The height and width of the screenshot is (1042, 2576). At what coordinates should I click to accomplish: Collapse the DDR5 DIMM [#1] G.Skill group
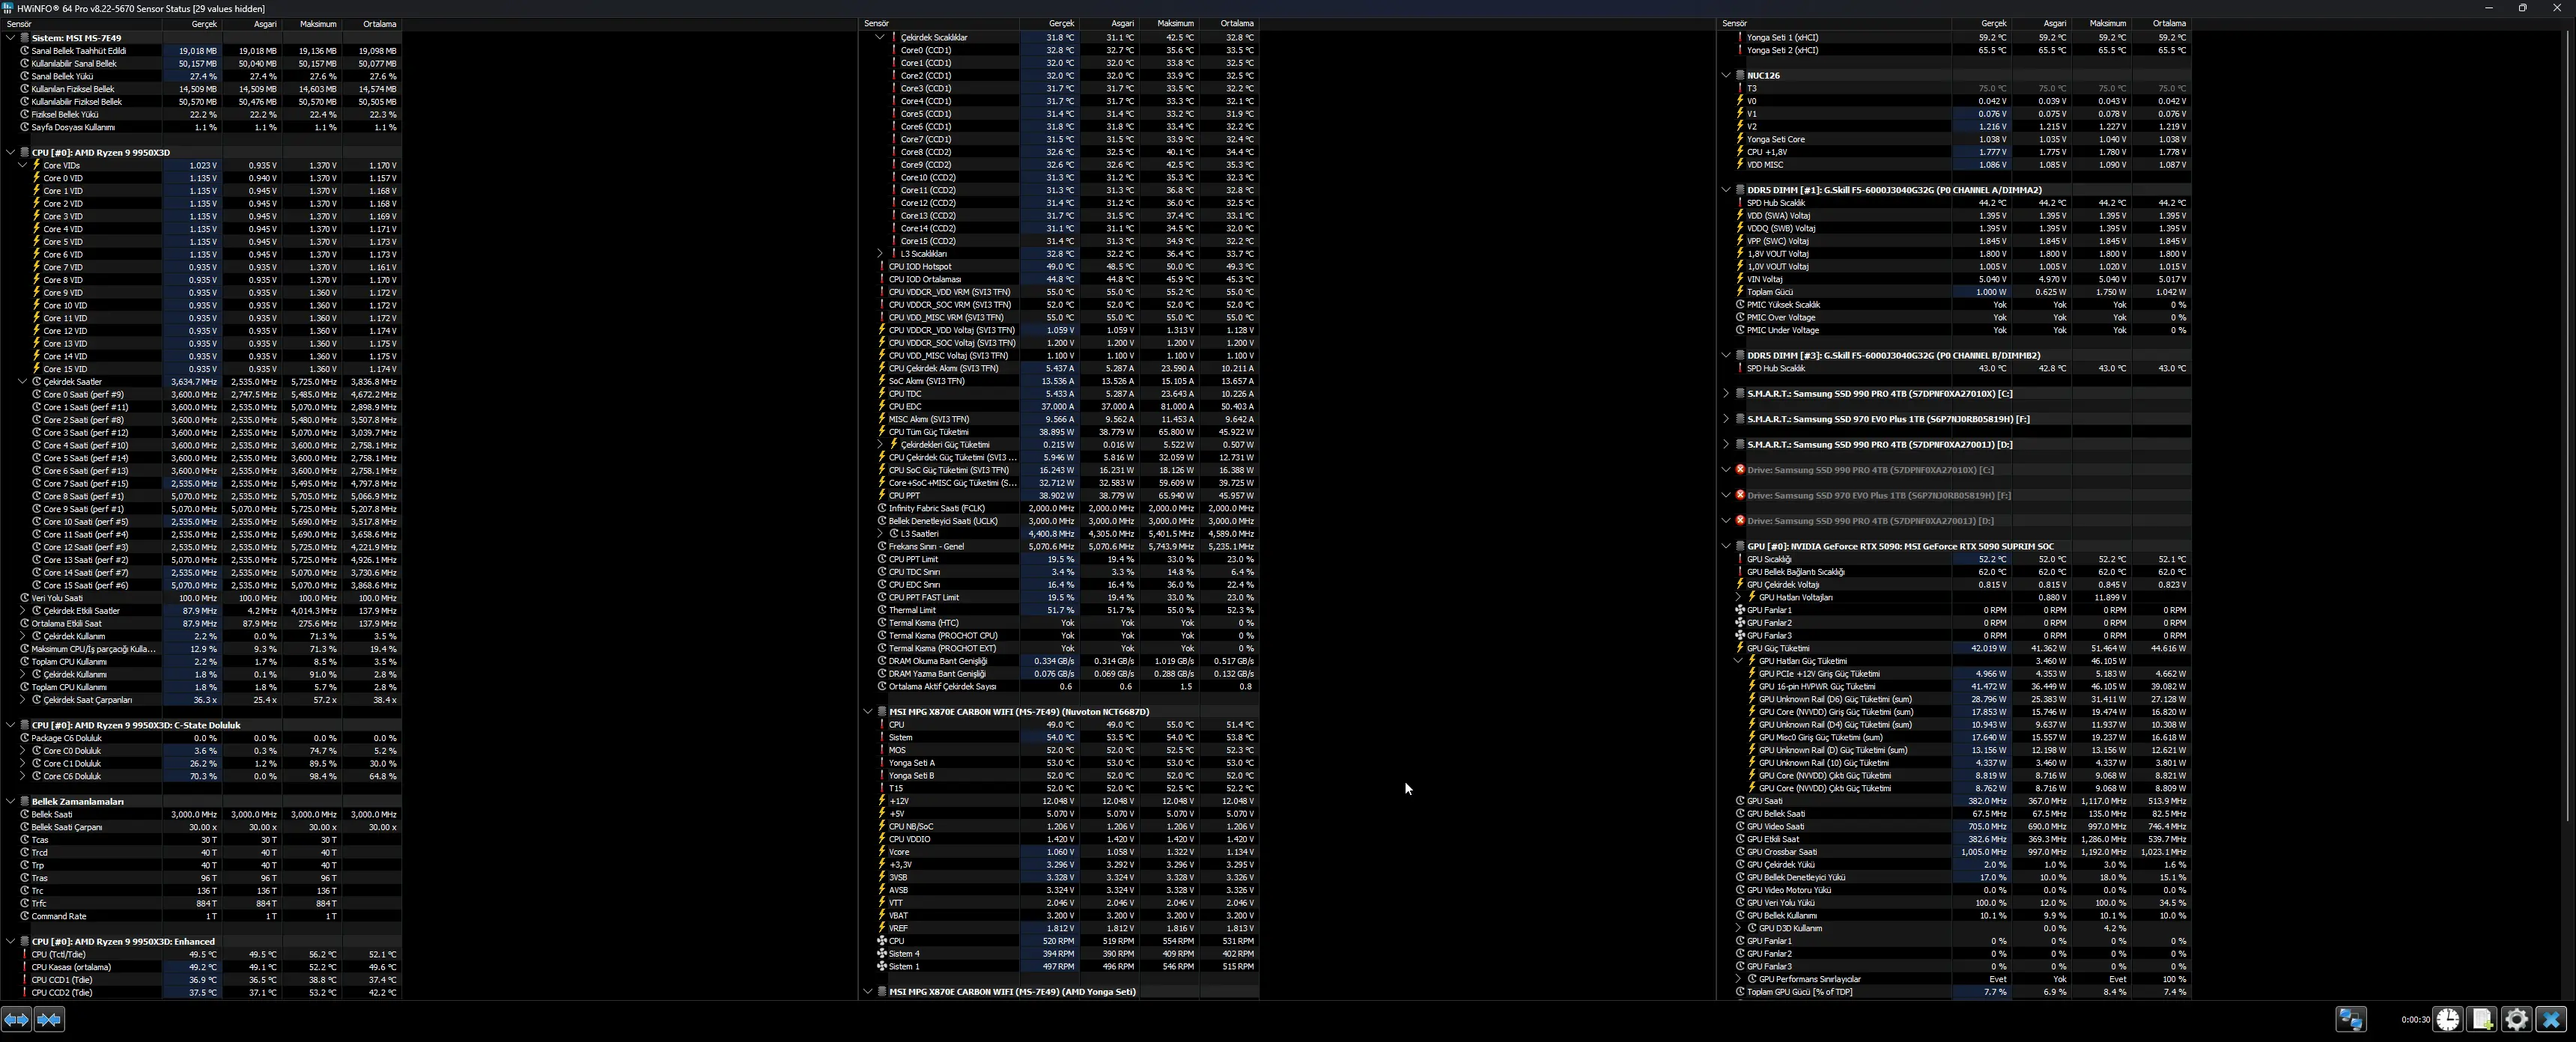coord(1726,190)
